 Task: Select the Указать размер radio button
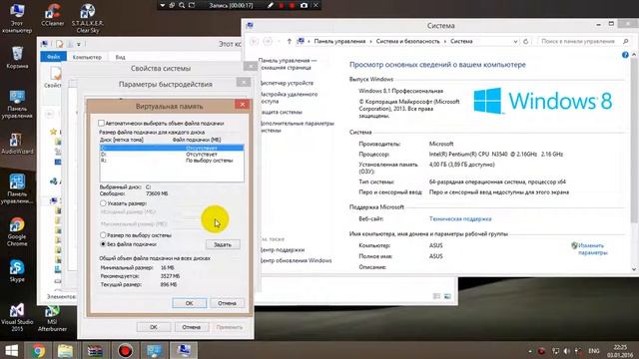(103, 203)
